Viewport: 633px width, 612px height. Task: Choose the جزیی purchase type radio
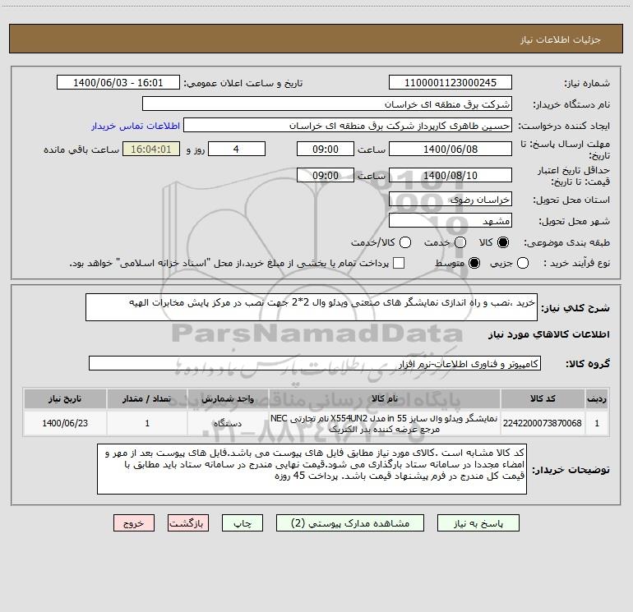[523, 263]
